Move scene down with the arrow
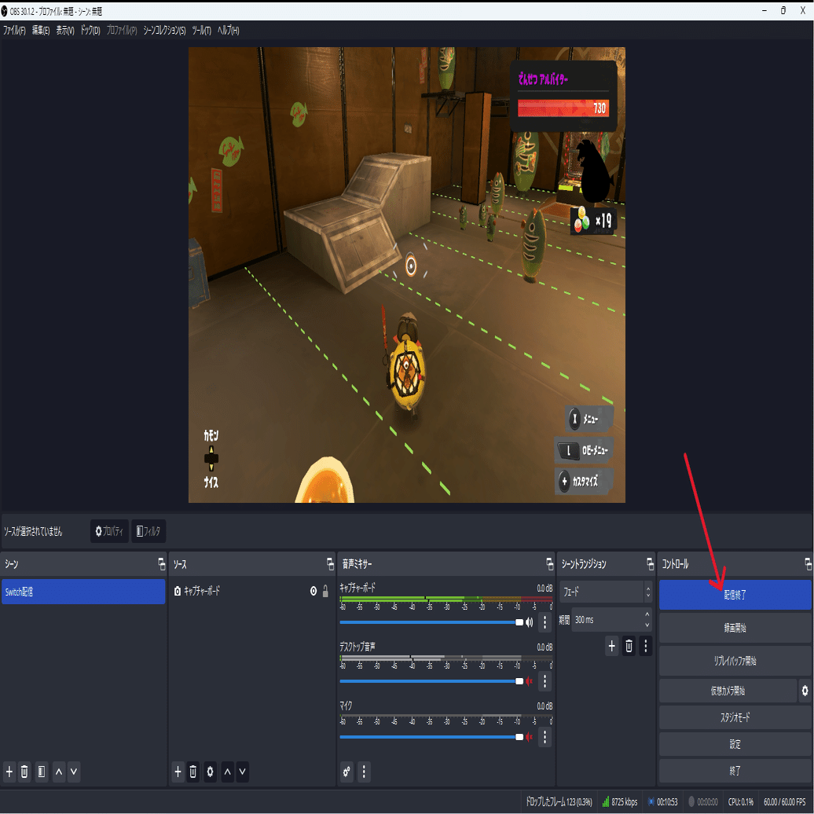The height and width of the screenshot is (814, 814). tap(74, 772)
